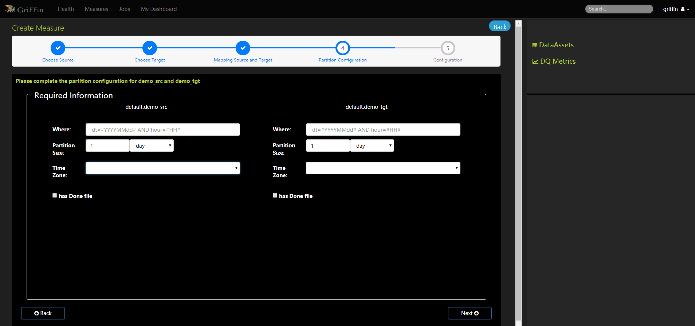Click the Choose Target step label
The image size is (695, 326).
150,60
